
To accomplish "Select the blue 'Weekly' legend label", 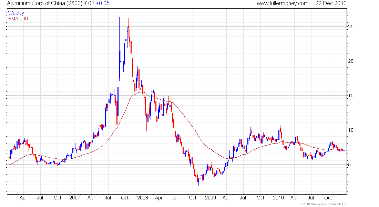I will 16,13.
